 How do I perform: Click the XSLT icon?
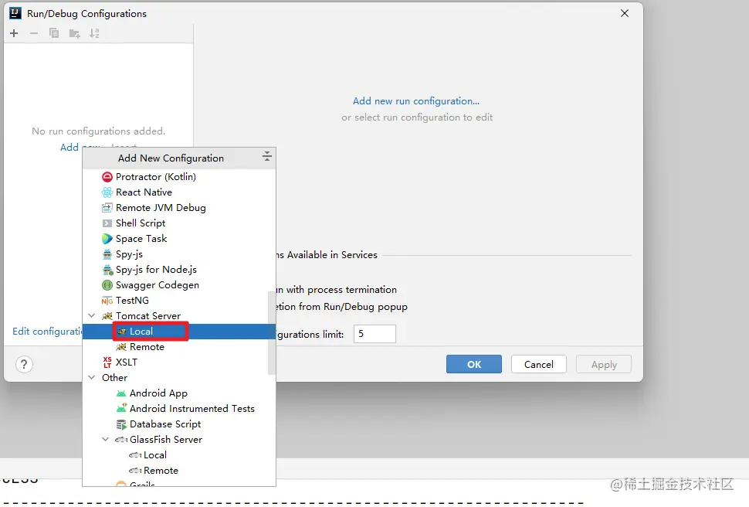coord(107,362)
